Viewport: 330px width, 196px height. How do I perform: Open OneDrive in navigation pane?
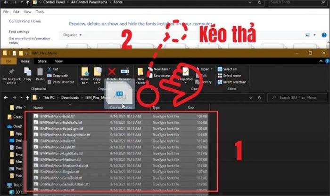point(15,126)
